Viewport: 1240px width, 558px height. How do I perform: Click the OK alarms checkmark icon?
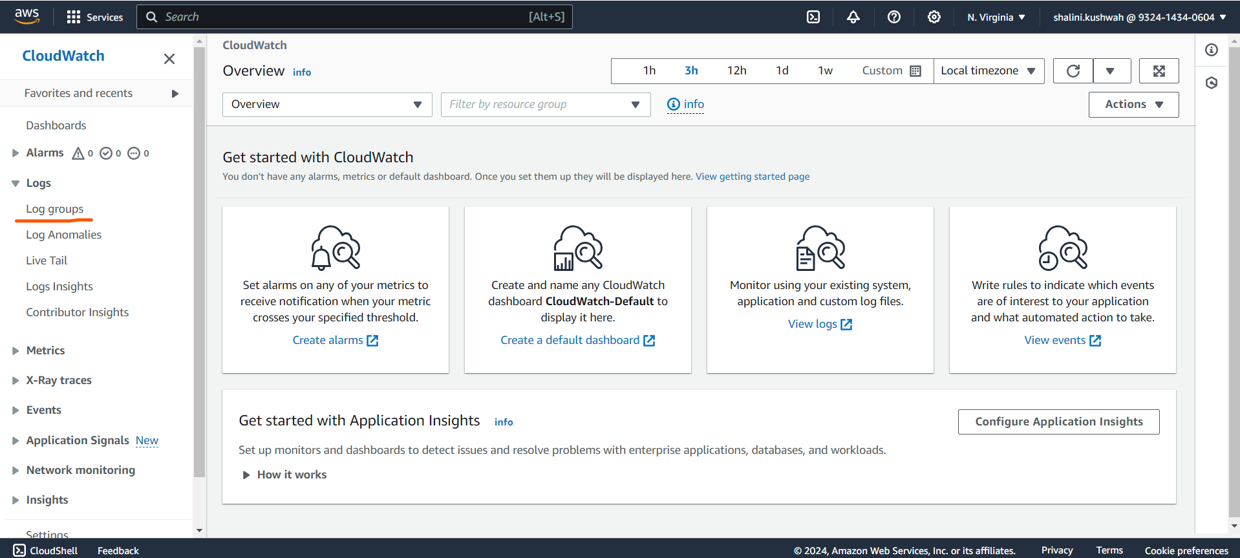click(106, 153)
